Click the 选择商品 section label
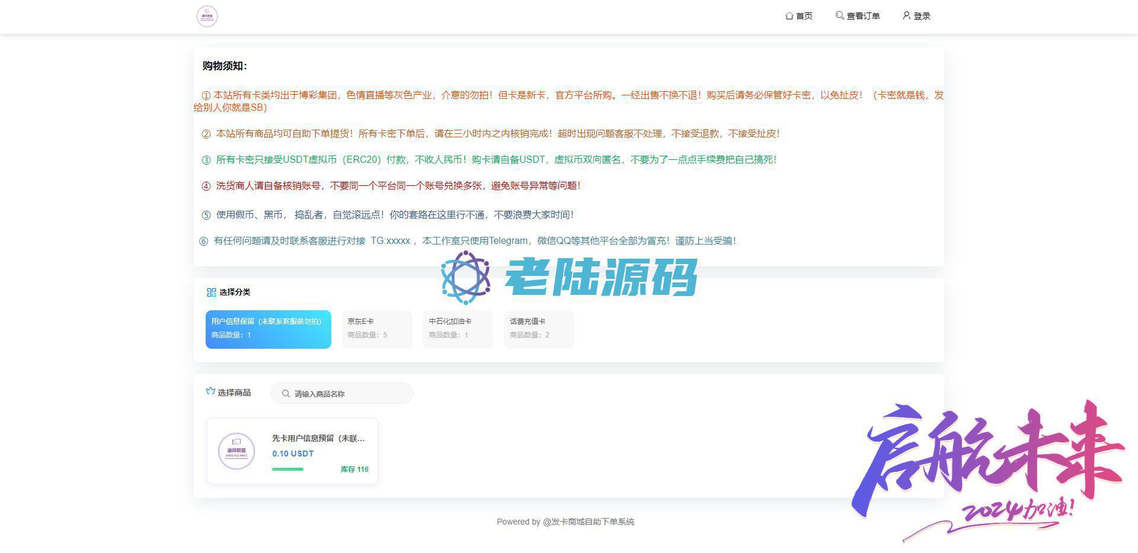 click(x=234, y=393)
